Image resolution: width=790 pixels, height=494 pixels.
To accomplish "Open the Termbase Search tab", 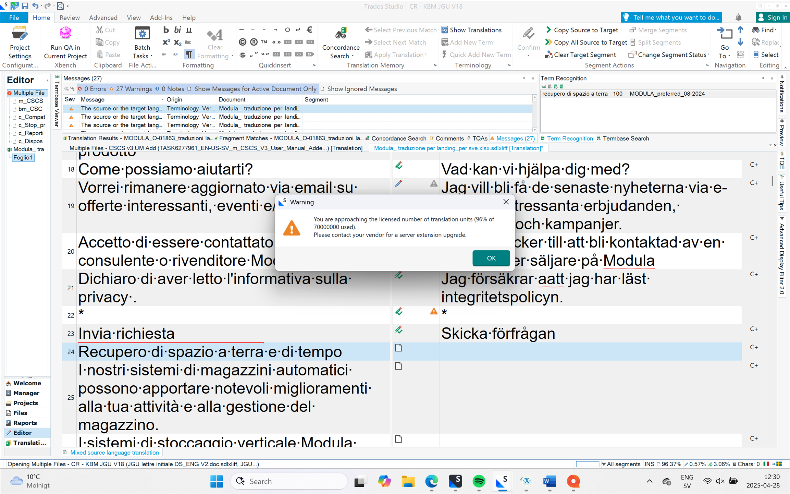I will [626, 138].
